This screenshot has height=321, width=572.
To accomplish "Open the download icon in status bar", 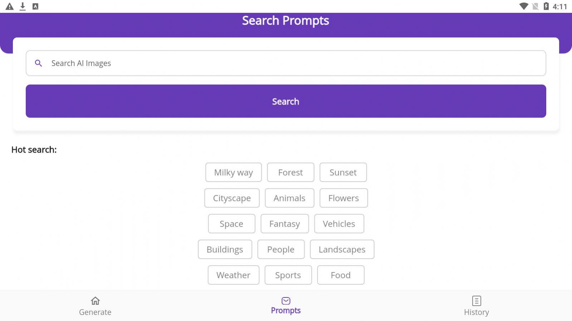I will click(x=22, y=6).
